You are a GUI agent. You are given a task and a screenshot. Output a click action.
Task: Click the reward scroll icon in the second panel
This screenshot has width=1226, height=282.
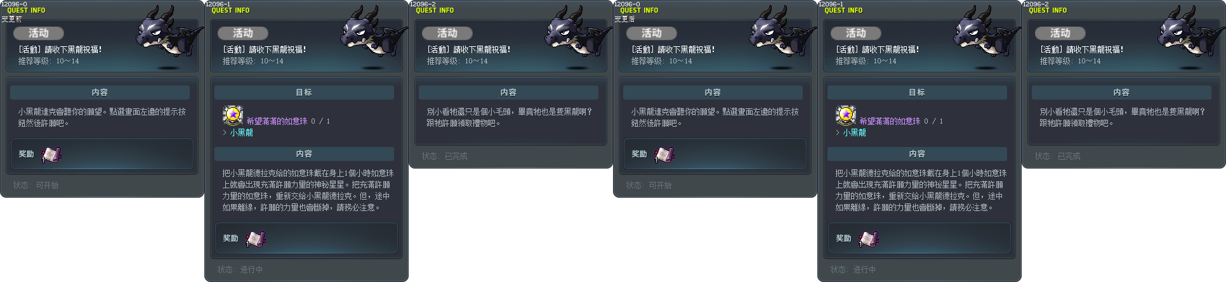click(256, 239)
